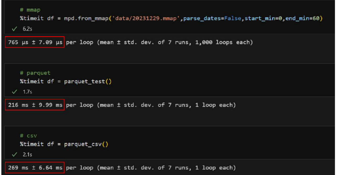Image resolution: width=337 pixels, height=175 pixels.
Task: Click the parquet_test() function call
Action: pyautogui.click(x=88, y=81)
